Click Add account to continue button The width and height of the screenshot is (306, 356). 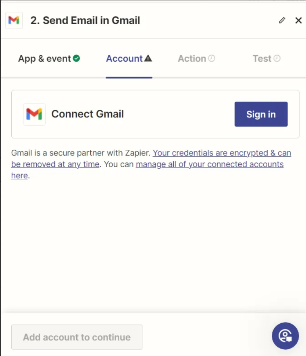coord(77,337)
